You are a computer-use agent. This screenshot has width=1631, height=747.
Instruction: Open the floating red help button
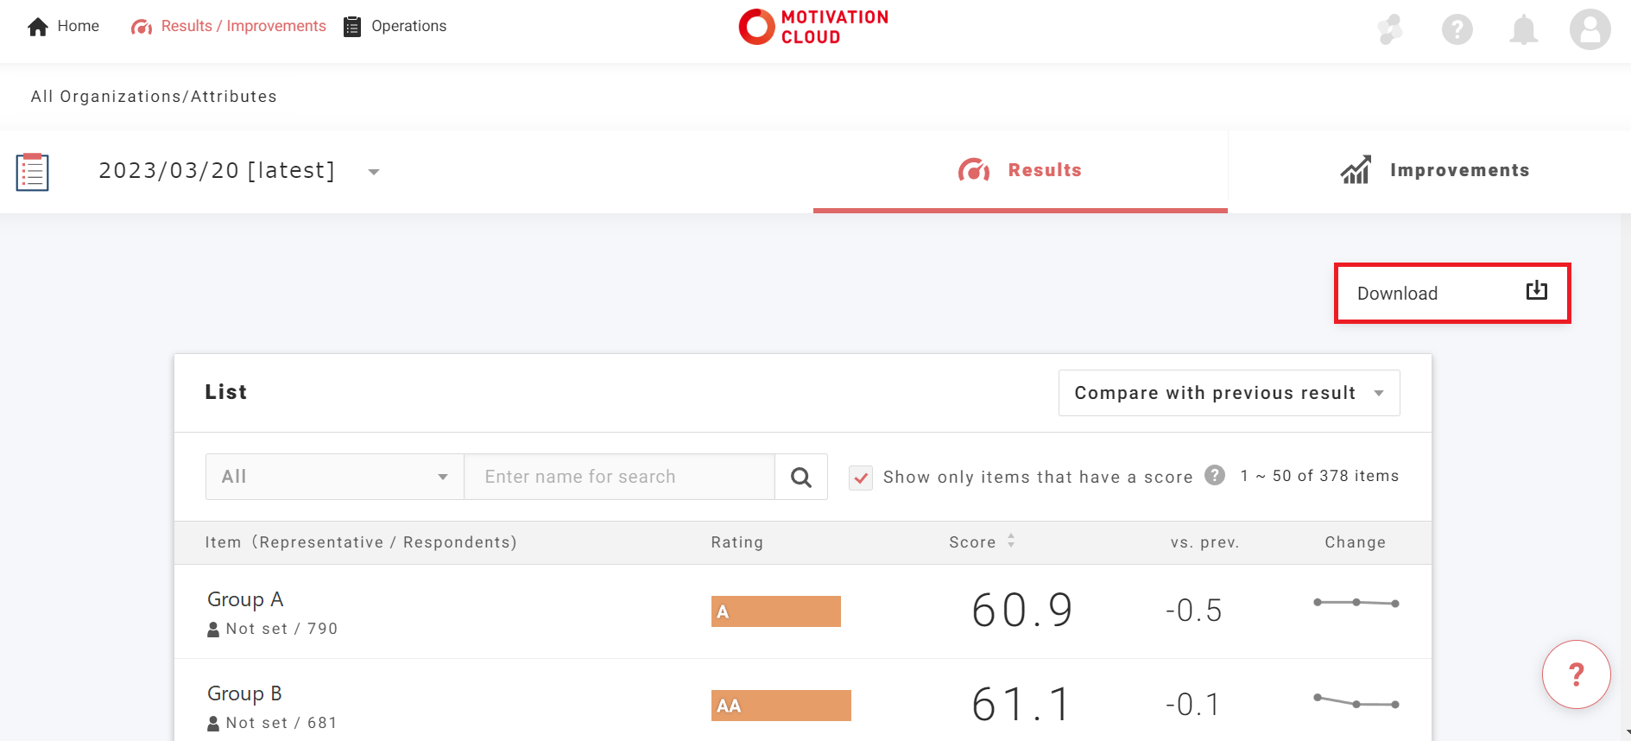1576,674
